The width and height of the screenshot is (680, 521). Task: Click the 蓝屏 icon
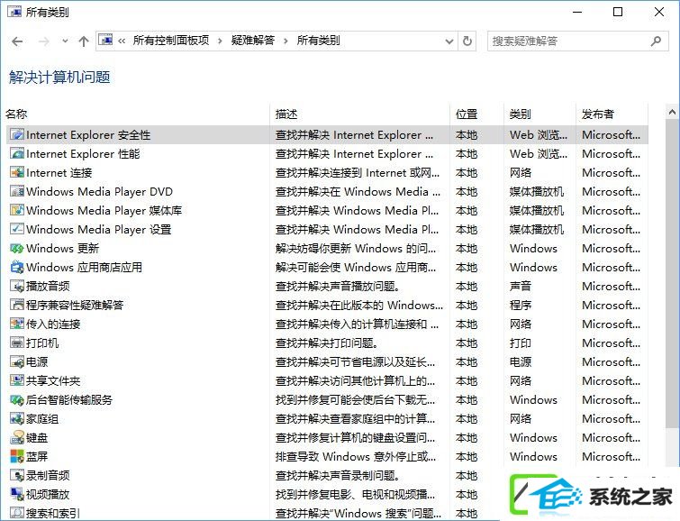coord(17,456)
